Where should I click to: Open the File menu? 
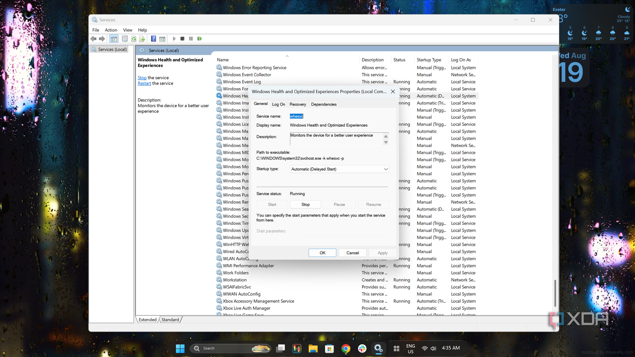tap(96, 30)
